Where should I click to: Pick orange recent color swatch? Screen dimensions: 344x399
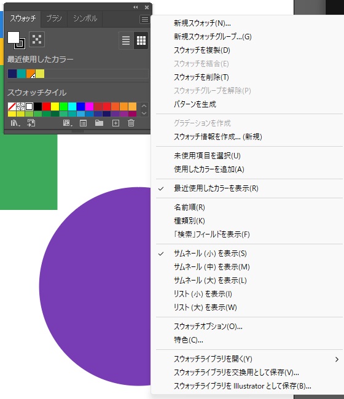tap(31, 74)
